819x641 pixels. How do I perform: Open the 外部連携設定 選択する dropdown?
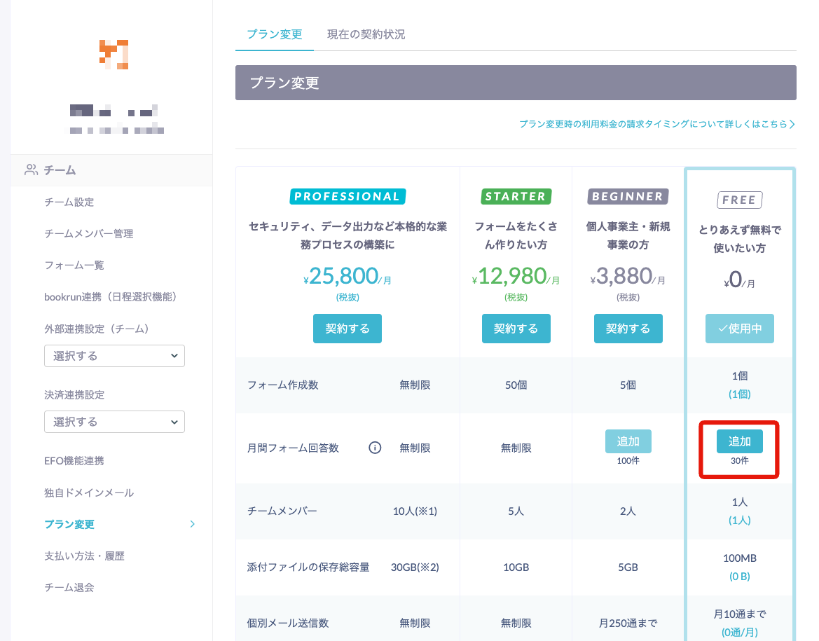114,356
